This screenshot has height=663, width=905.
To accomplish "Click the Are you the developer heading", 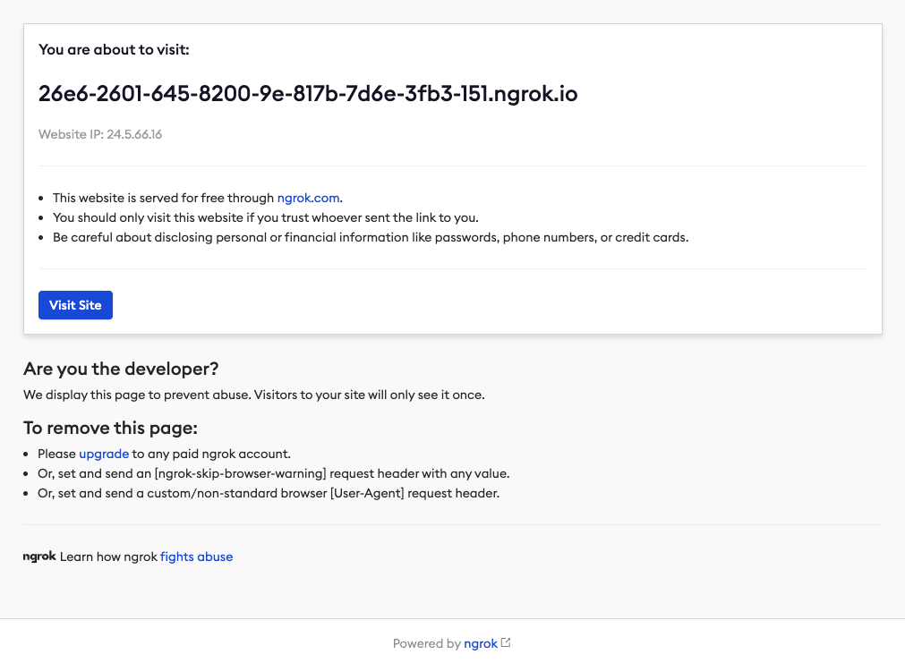I will coord(121,369).
